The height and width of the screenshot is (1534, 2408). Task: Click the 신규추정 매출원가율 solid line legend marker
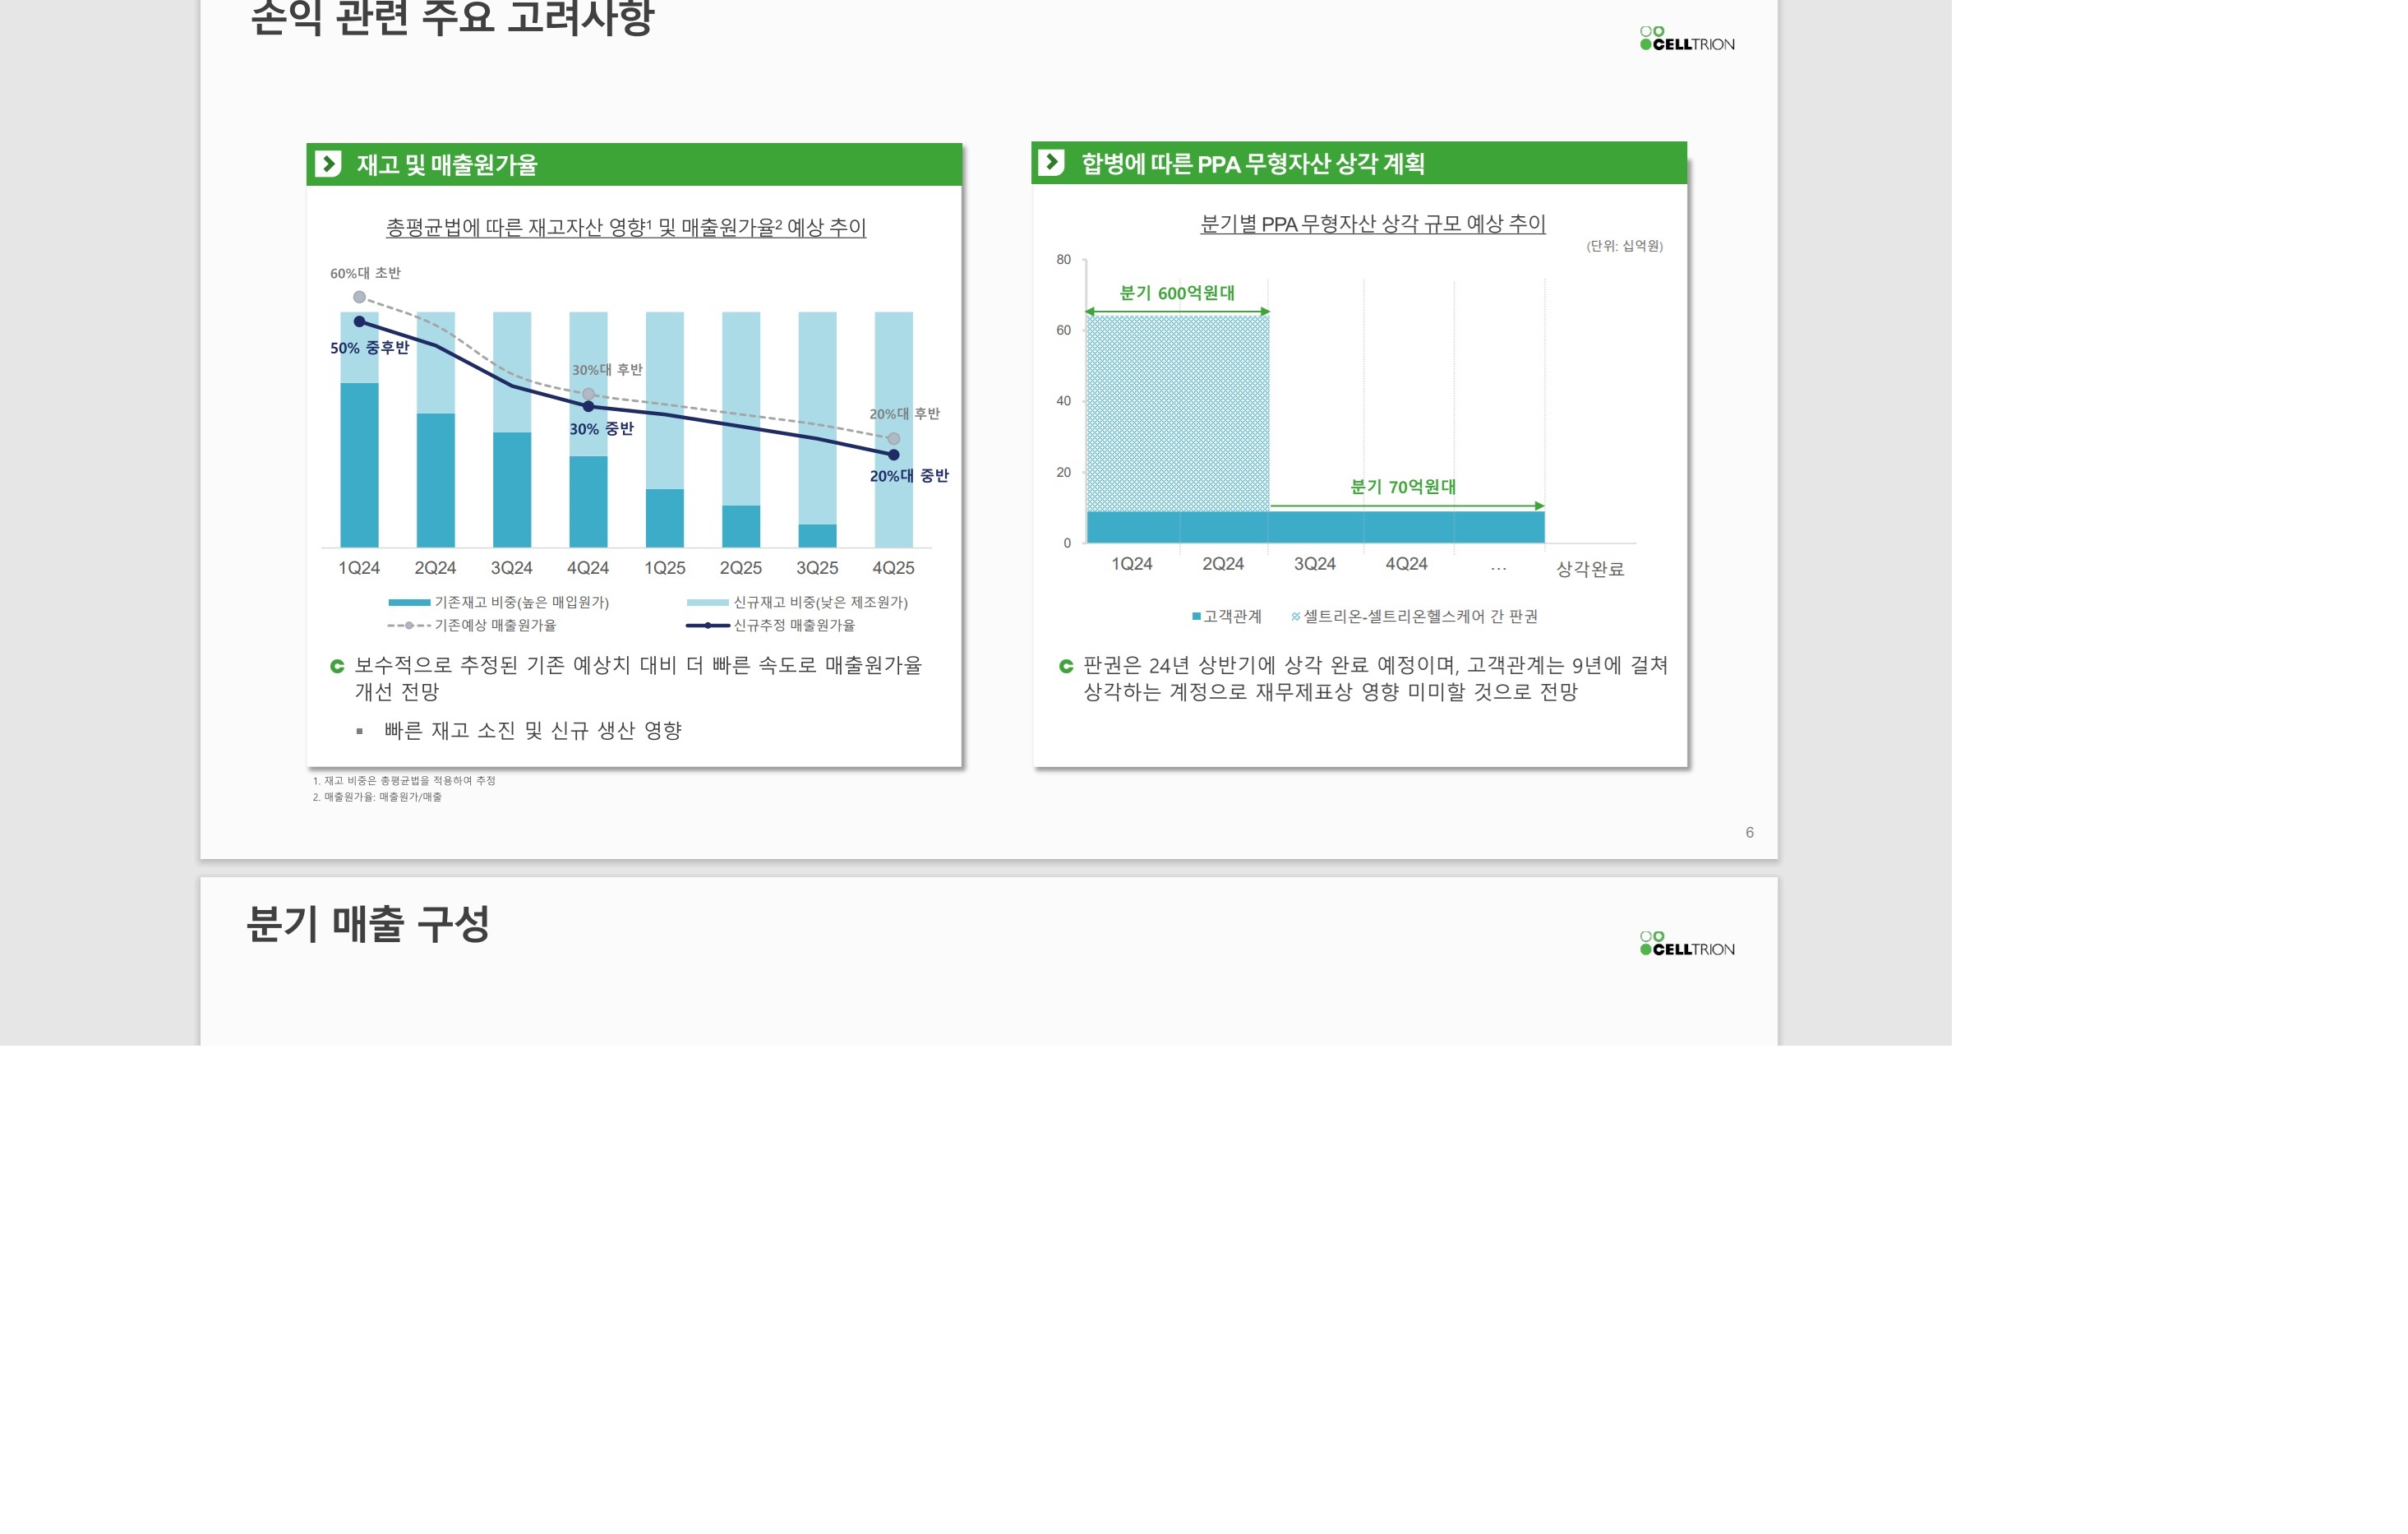click(707, 625)
